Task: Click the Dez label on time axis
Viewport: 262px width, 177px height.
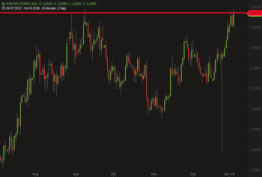Action: [193, 174]
